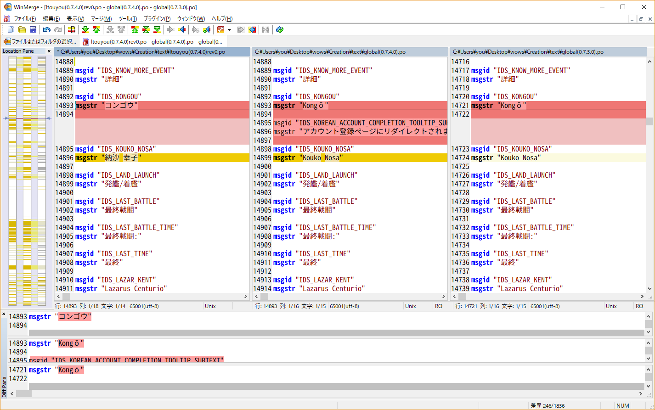This screenshot has width=655, height=410.
Task: Click Copy to Left and advance icon
Action: point(206,30)
